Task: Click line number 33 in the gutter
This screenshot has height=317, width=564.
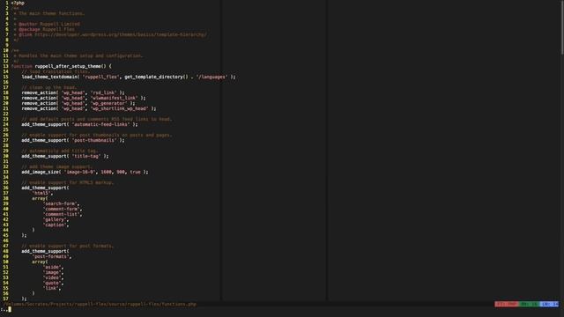Action: pos(6,173)
